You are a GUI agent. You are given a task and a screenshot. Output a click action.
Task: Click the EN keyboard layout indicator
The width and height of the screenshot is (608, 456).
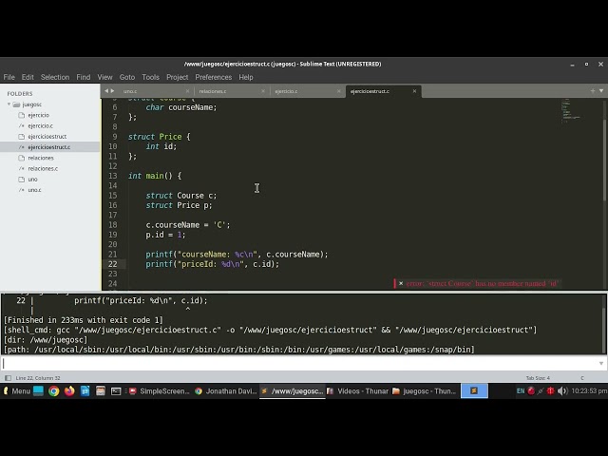click(x=521, y=391)
